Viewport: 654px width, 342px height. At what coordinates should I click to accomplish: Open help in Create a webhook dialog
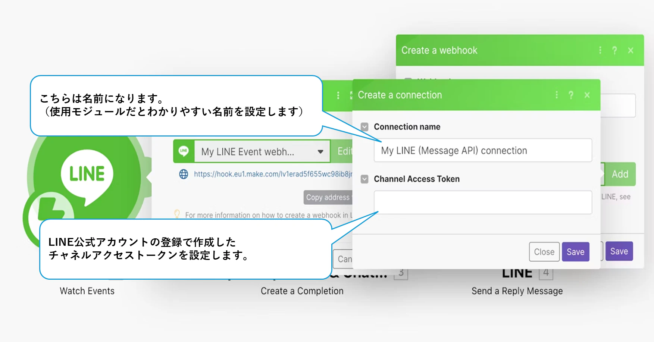click(x=614, y=50)
